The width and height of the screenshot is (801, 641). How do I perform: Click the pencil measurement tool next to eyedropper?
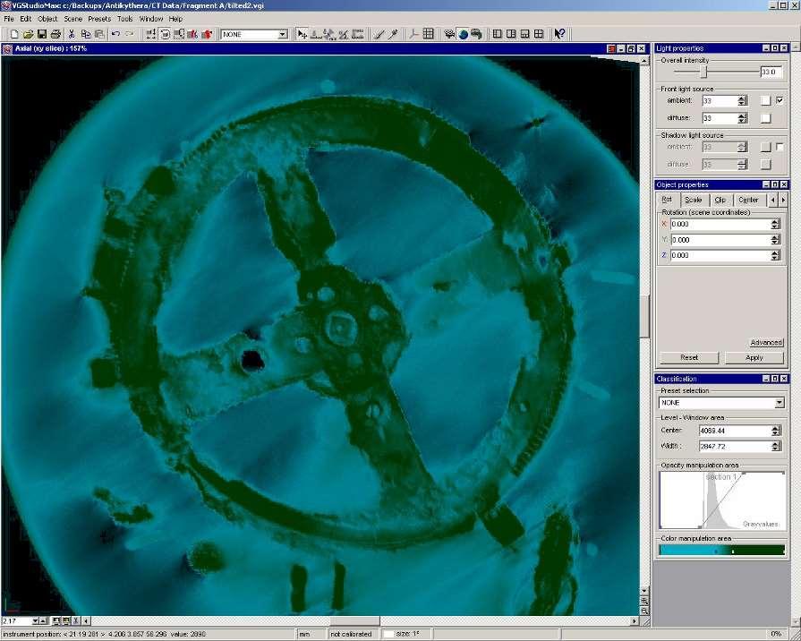coord(379,34)
